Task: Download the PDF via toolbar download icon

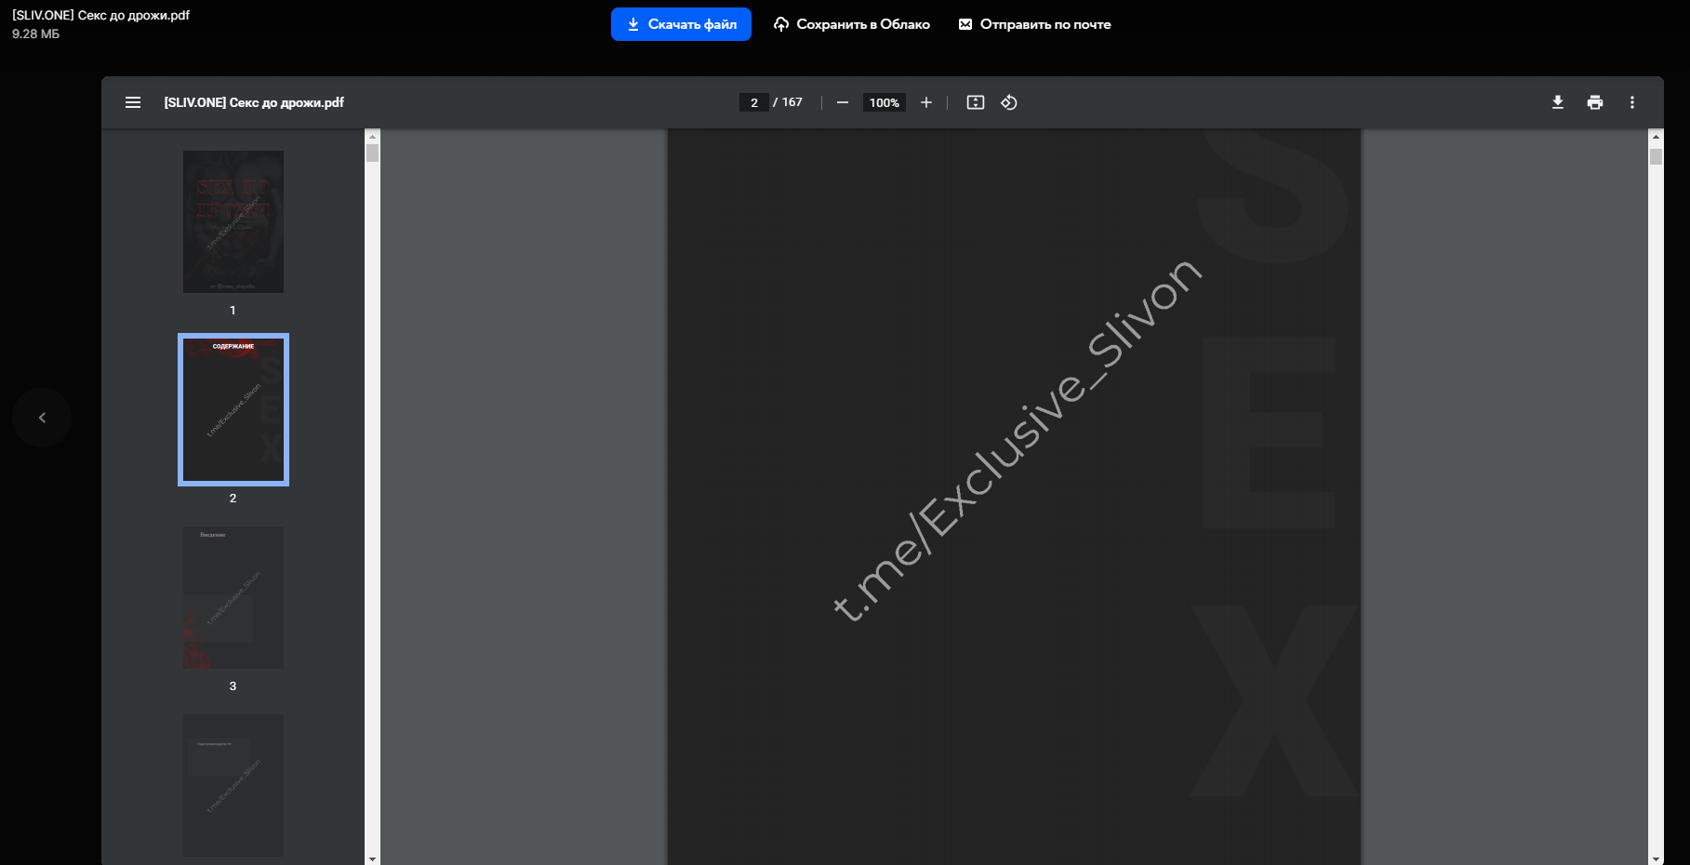Action: click(x=1558, y=102)
